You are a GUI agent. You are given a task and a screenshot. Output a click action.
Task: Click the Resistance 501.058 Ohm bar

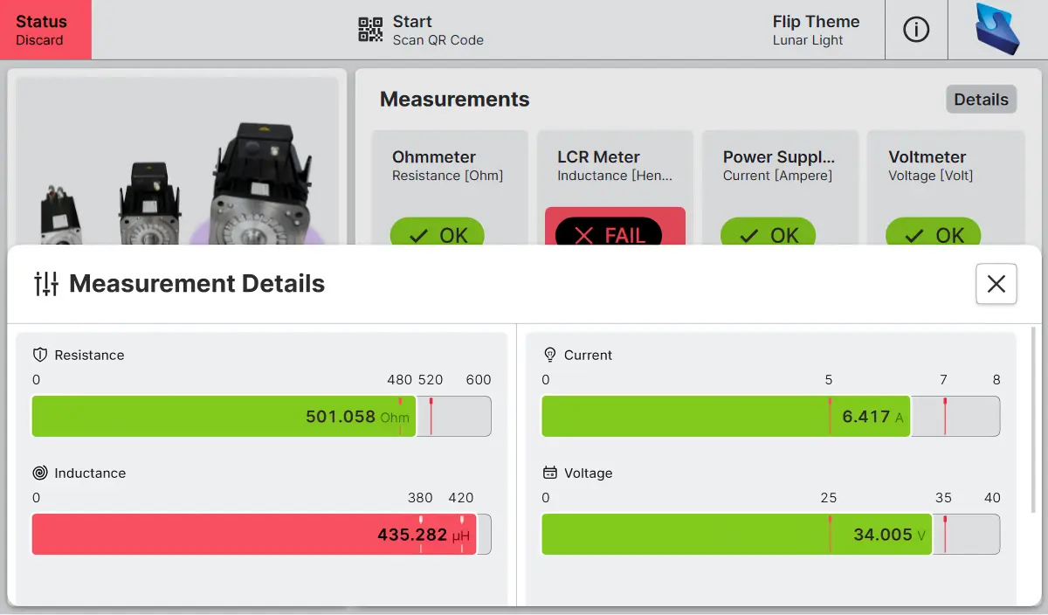[223, 416]
